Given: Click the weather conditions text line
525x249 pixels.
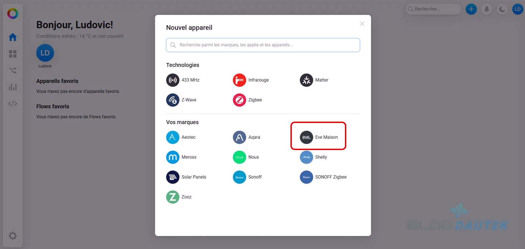Looking at the screenshot, I should pos(80,36).
